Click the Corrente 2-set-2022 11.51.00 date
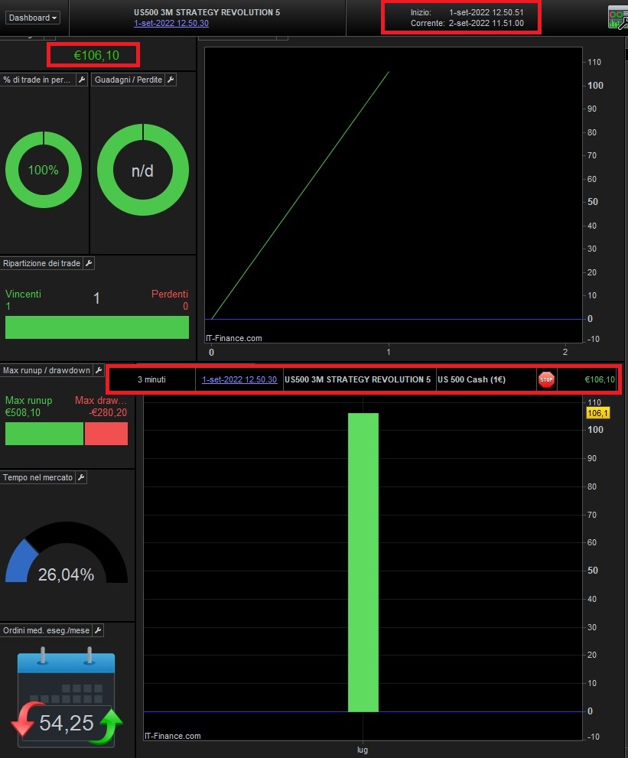The image size is (628, 758). [486, 23]
